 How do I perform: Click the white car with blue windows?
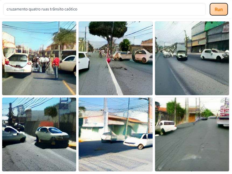52,135
